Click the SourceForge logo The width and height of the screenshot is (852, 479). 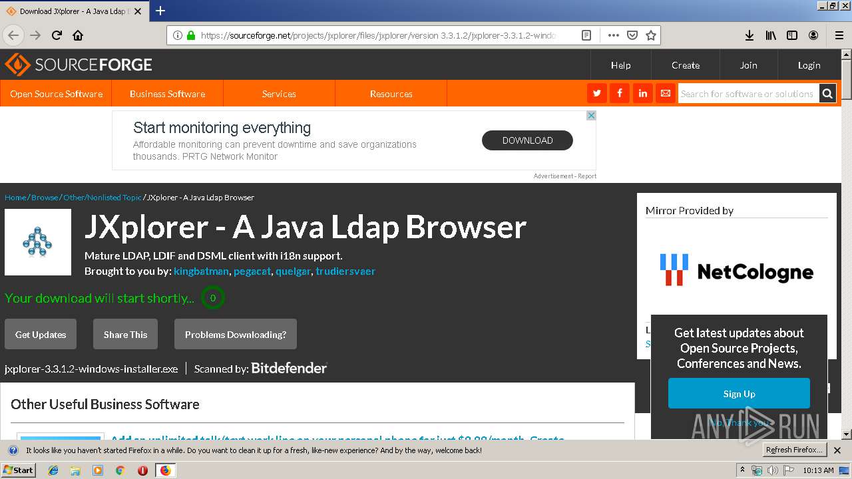[79, 65]
